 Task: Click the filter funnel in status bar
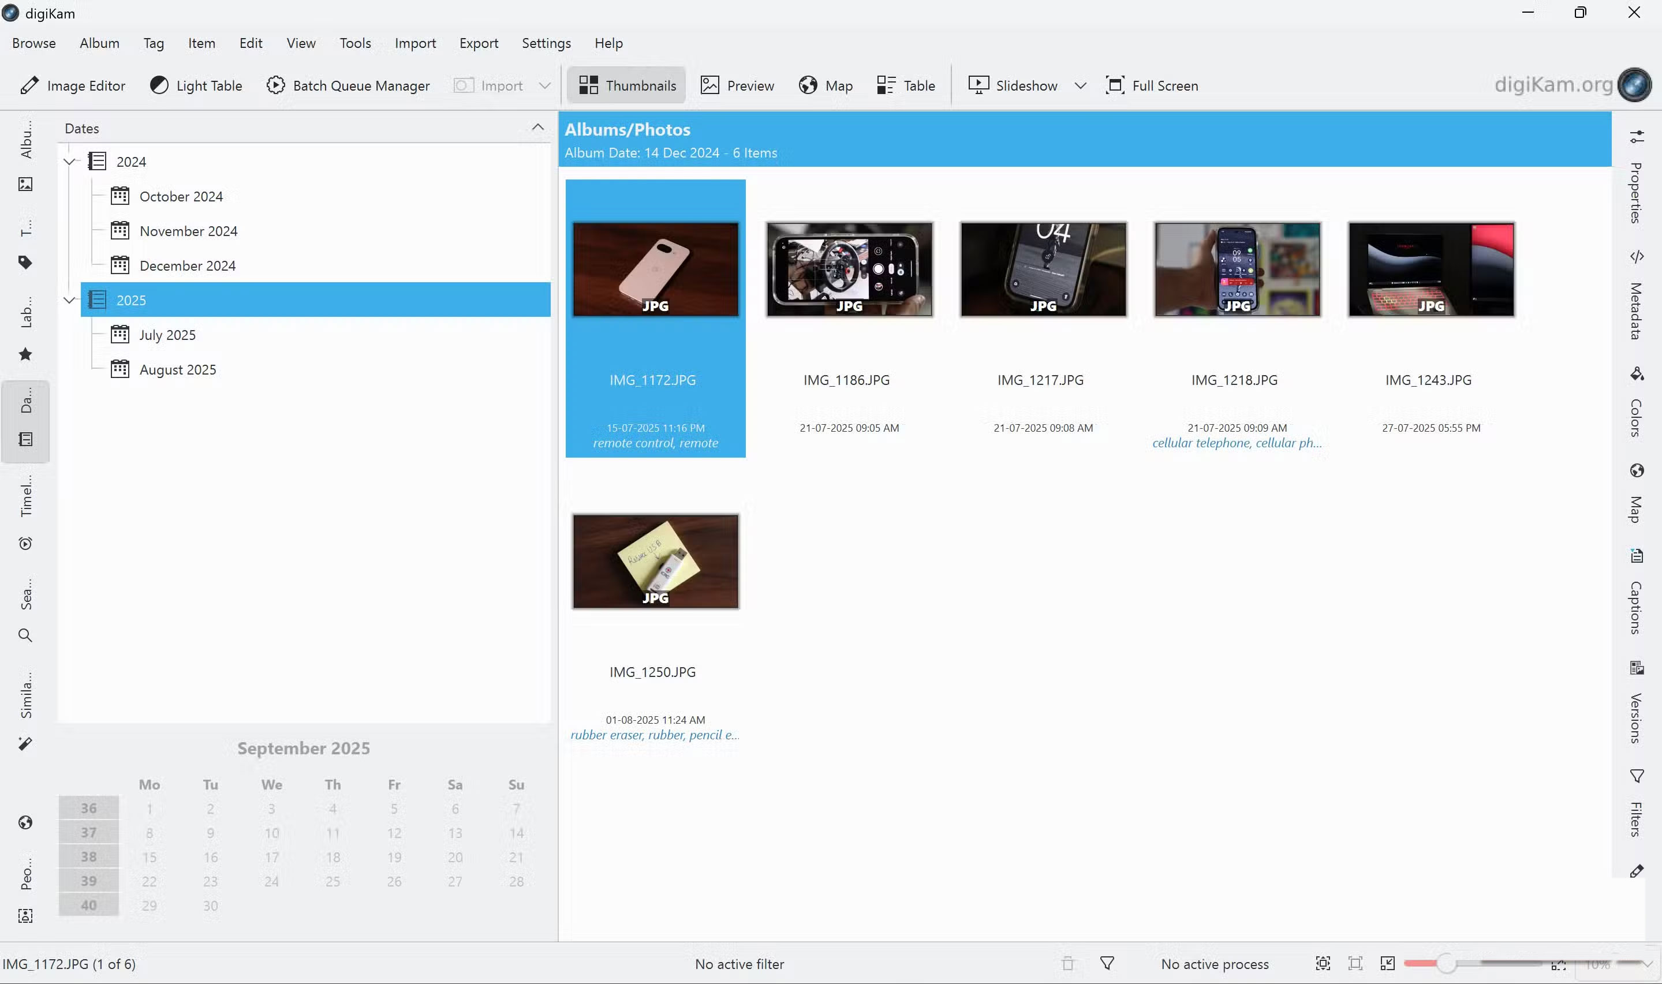pyautogui.click(x=1107, y=963)
